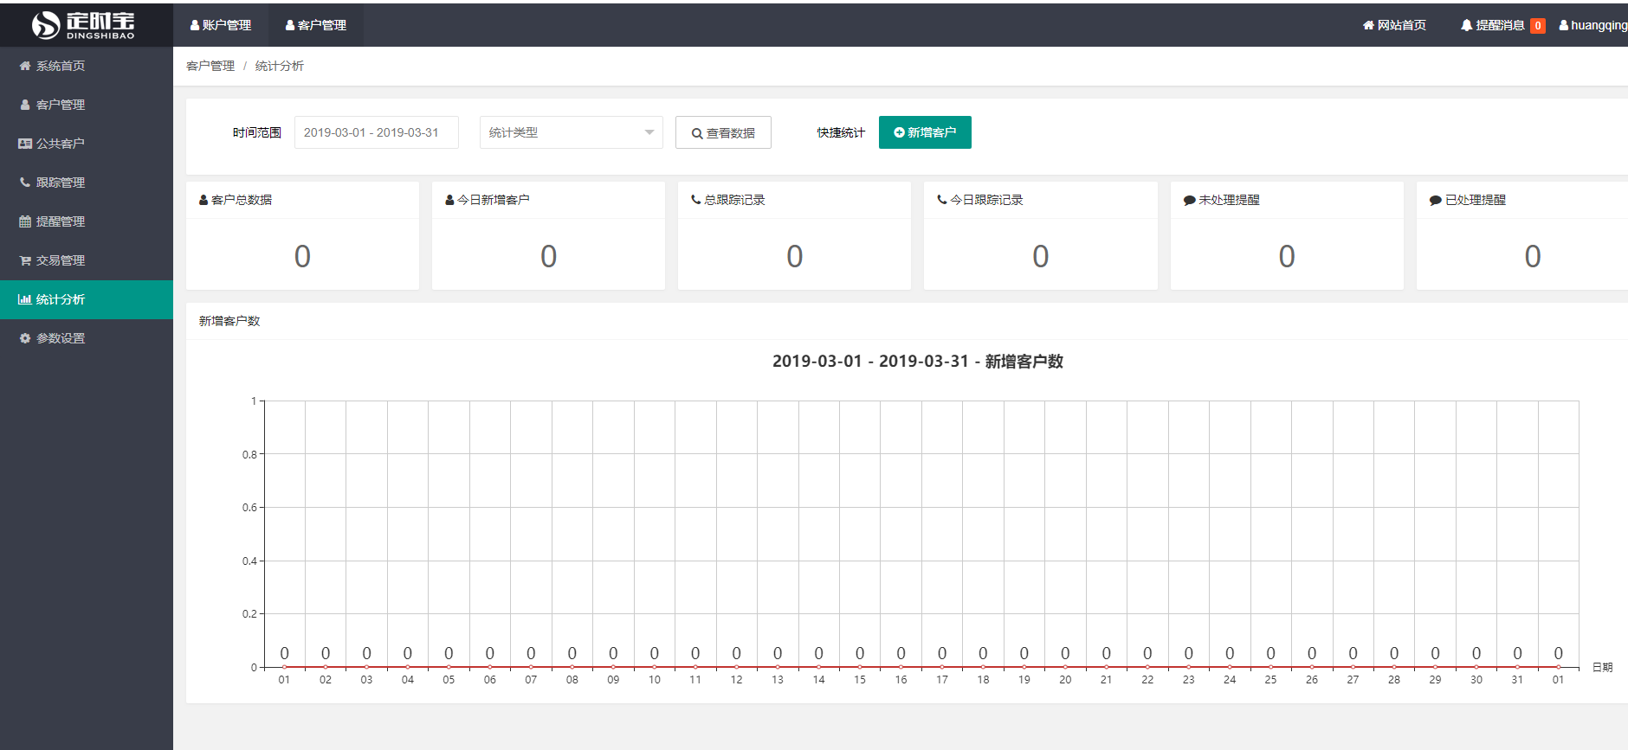
Task: Select 统计分析 in the sidebar
Action: pyautogui.click(x=87, y=299)
